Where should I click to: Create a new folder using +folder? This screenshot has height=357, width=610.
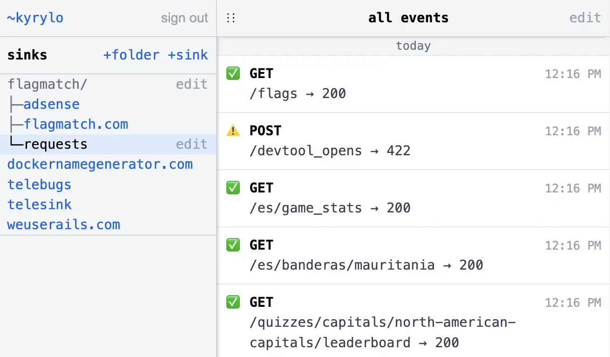click(131, 55)
